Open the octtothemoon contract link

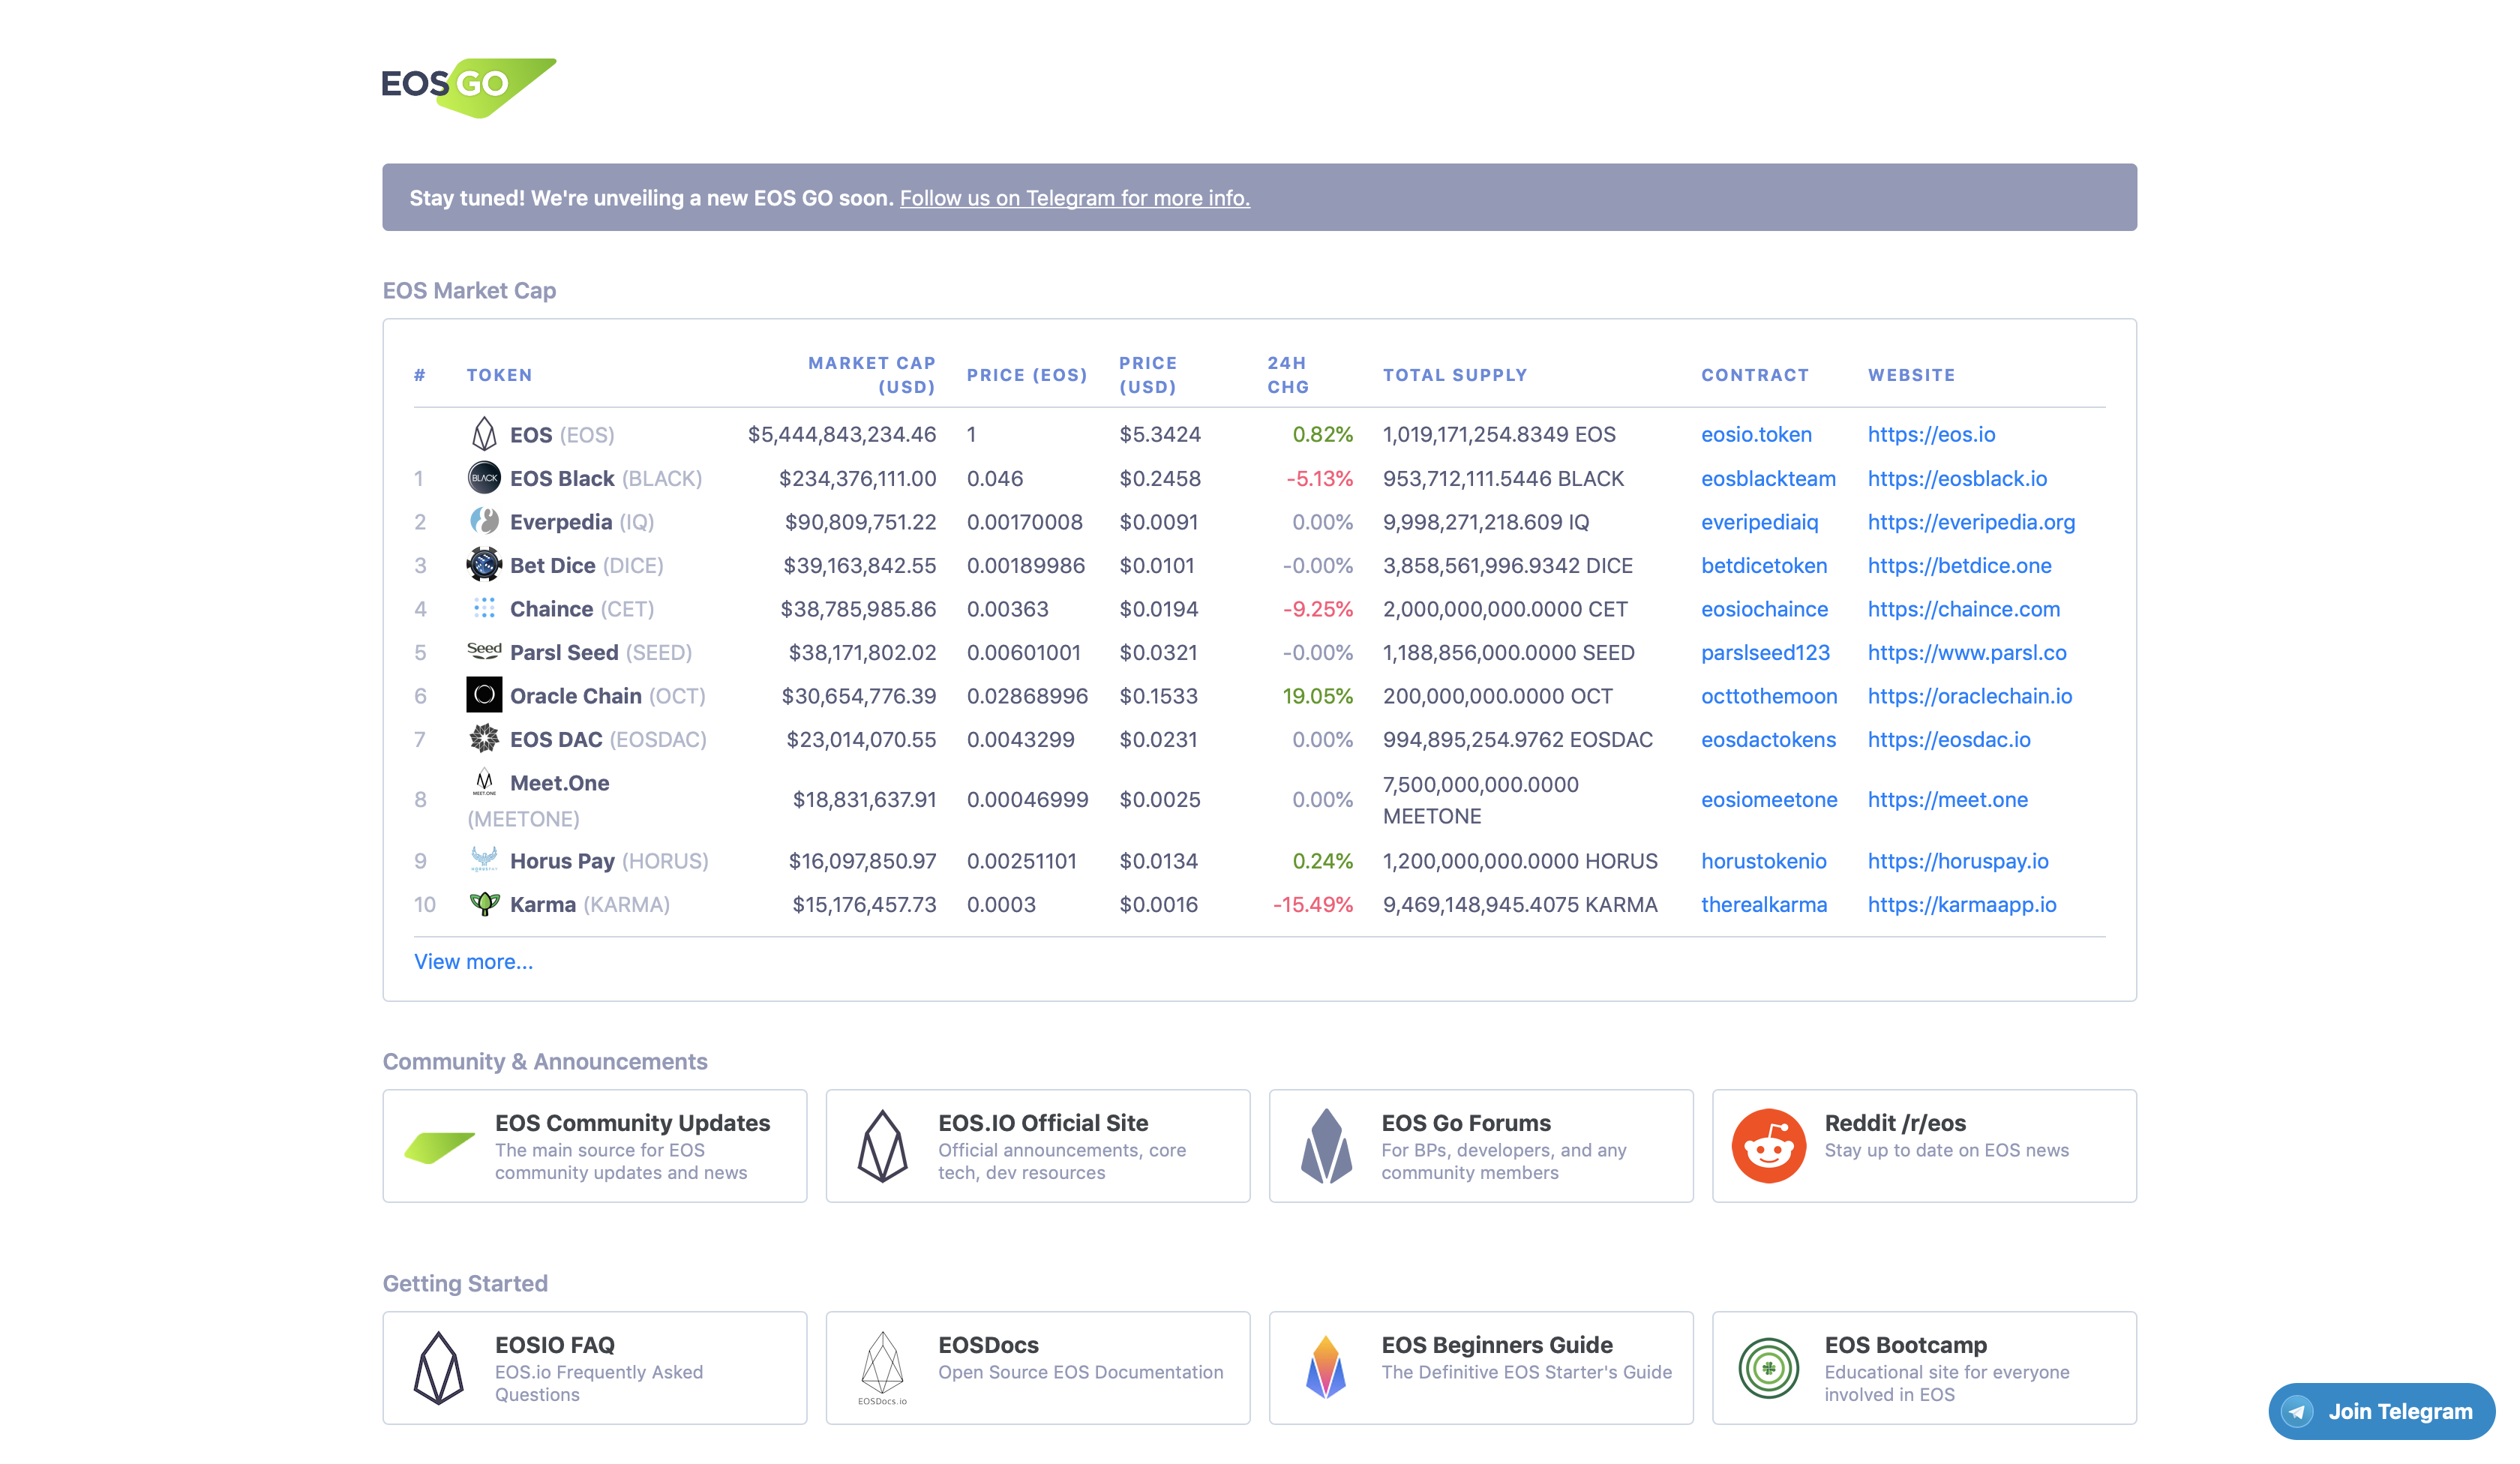(1770, 696)
